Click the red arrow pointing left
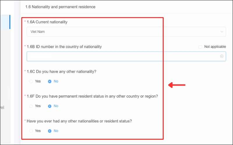Screen dimensions: 233x145 177,85
